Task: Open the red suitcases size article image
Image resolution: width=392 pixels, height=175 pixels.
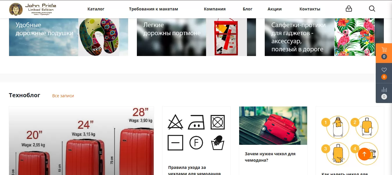Action: pos(81,141)
